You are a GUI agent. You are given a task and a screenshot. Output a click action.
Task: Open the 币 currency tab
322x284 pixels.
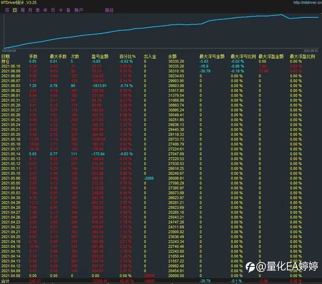coord(53,10)
